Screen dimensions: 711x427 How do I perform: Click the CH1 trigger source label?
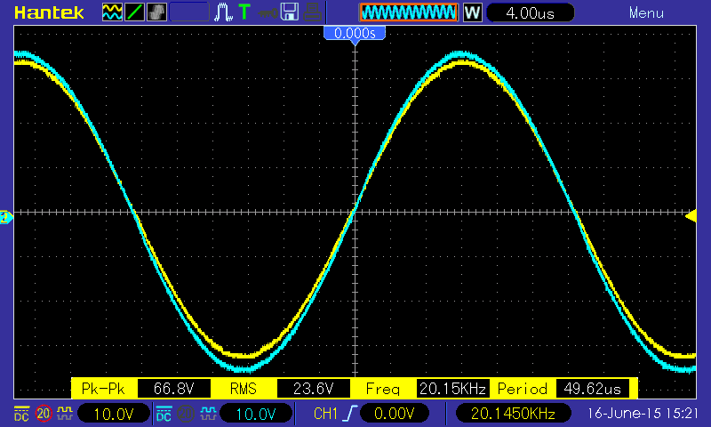click(x=325, y=414)
